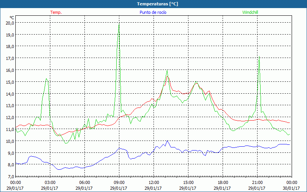Image resolution: width=307 pixels, height=192 pixels.
Task: Click the 16,0 y-axis value
Action: click(x=10, y=70)
